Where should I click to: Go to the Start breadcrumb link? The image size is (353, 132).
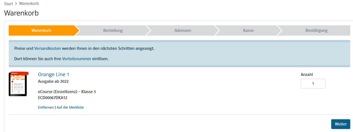9,4
